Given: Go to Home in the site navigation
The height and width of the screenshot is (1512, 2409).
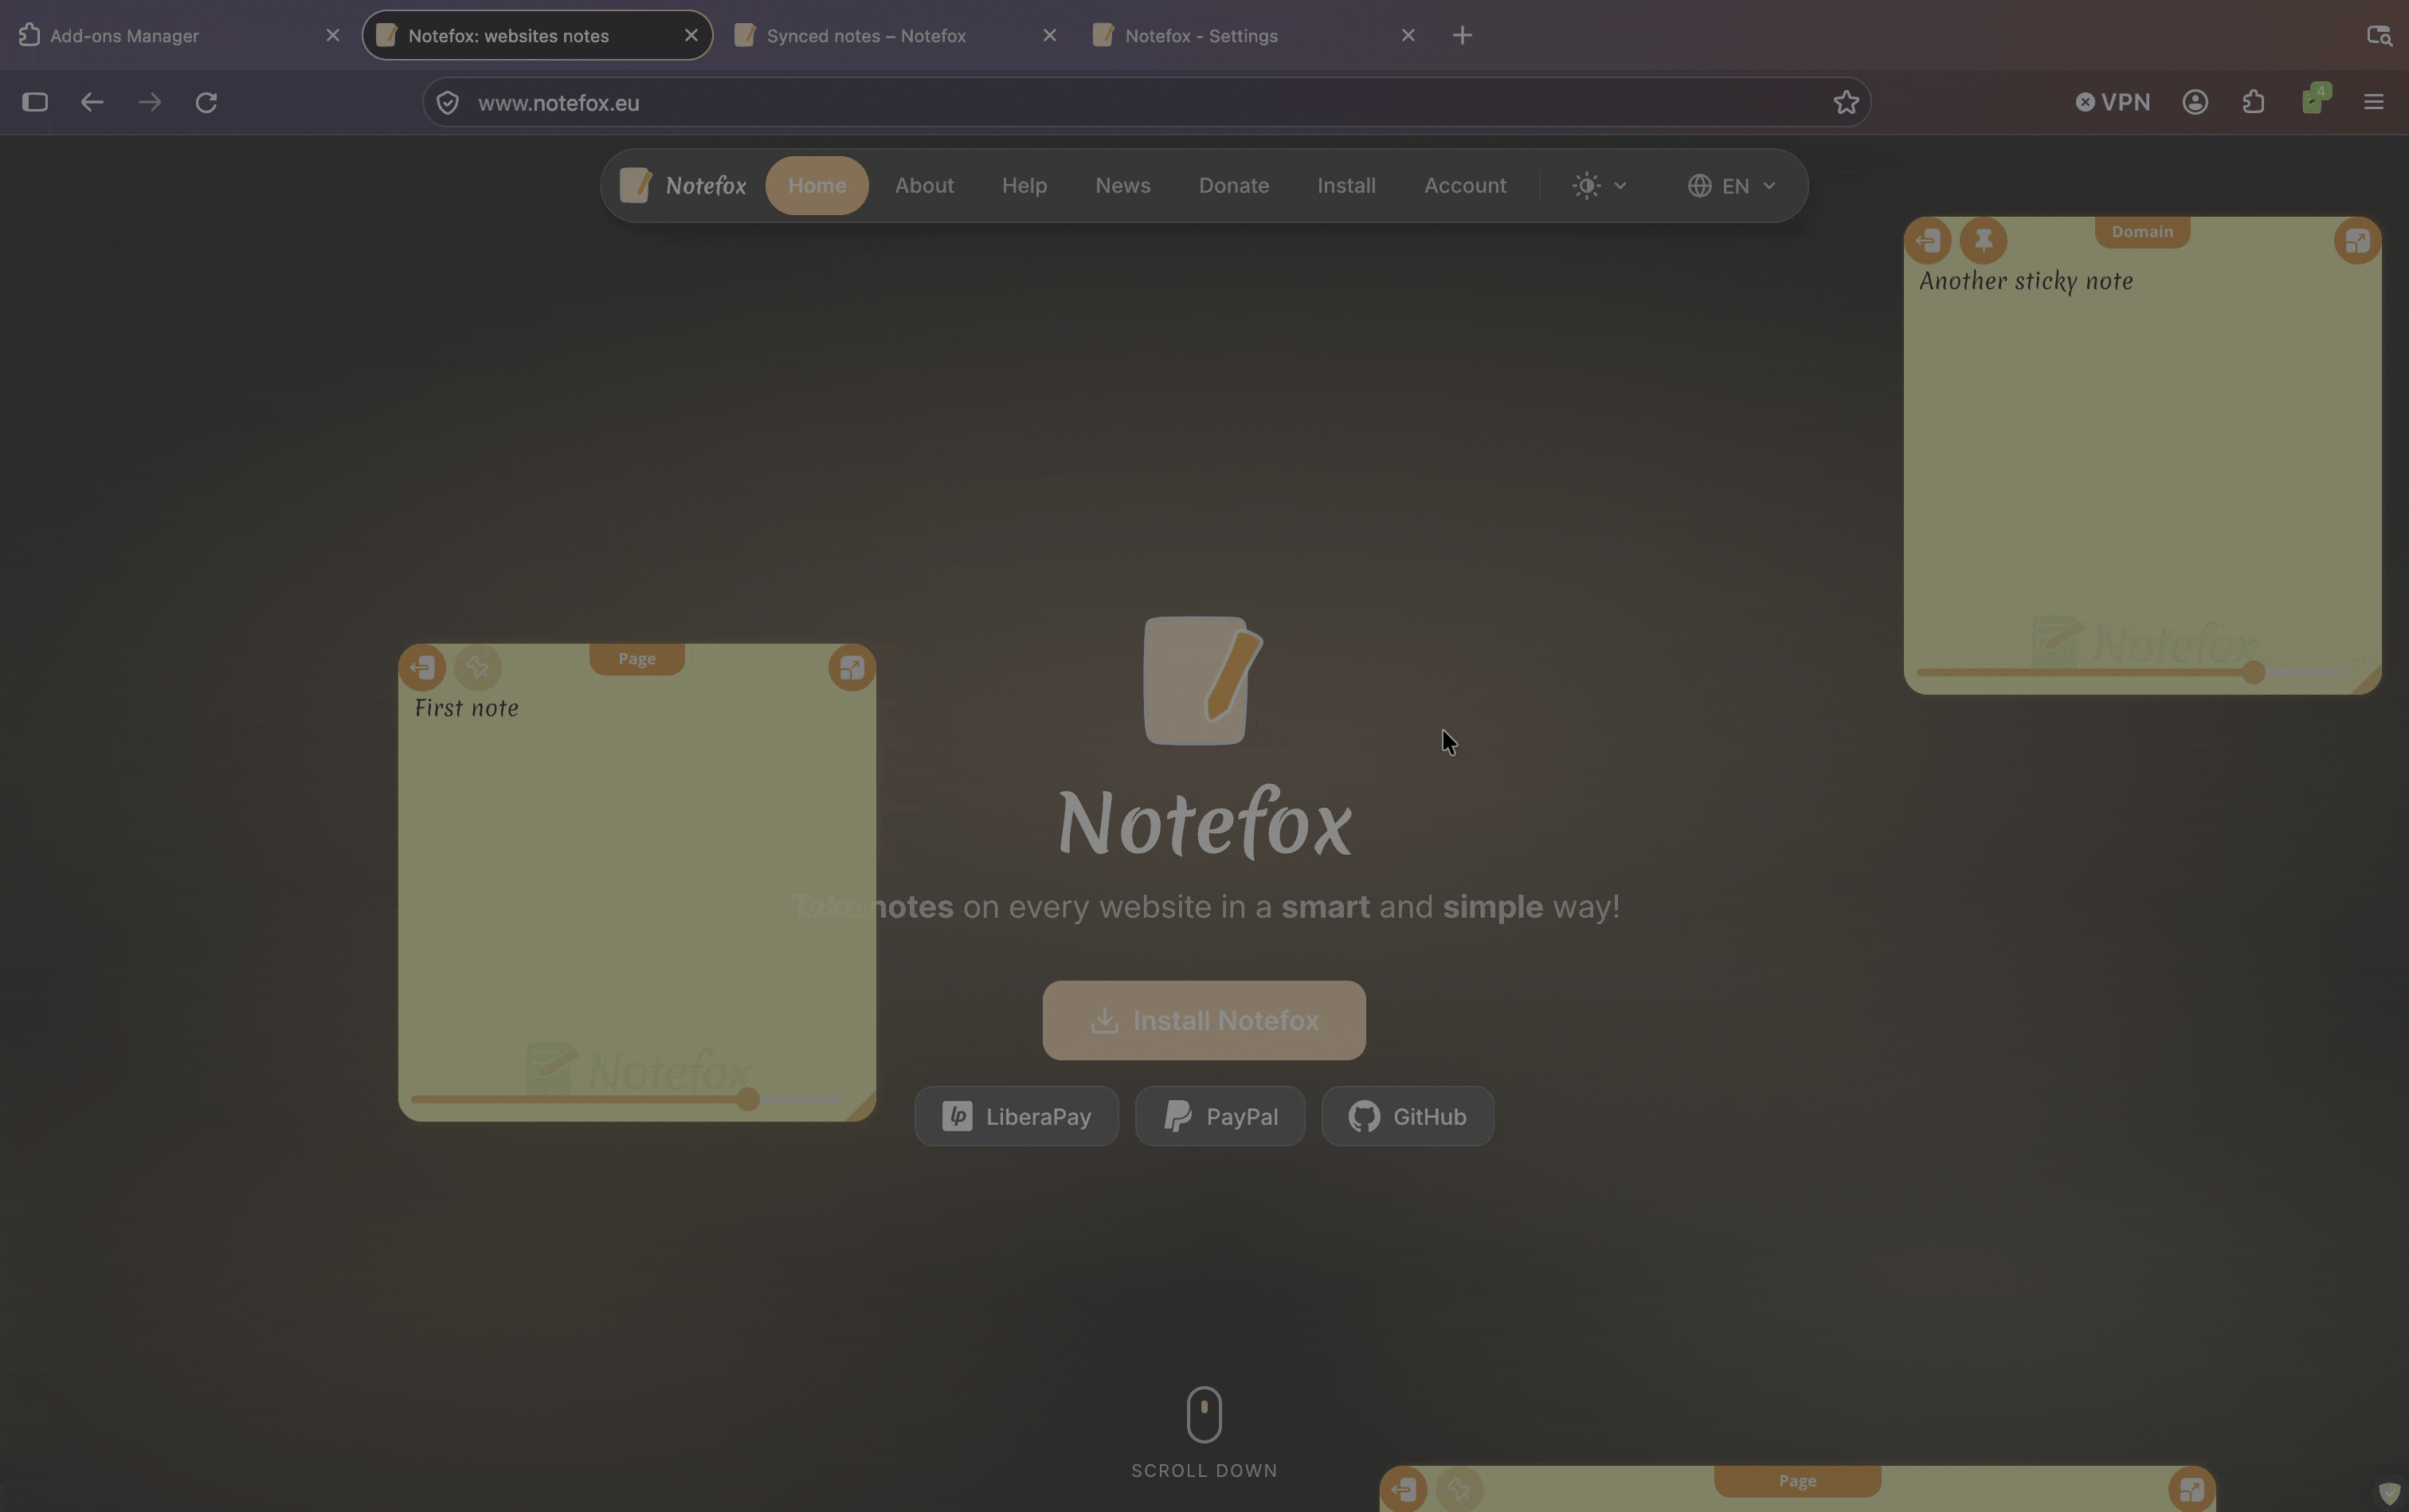Looking at the screenshot, I should coord(817,186).
